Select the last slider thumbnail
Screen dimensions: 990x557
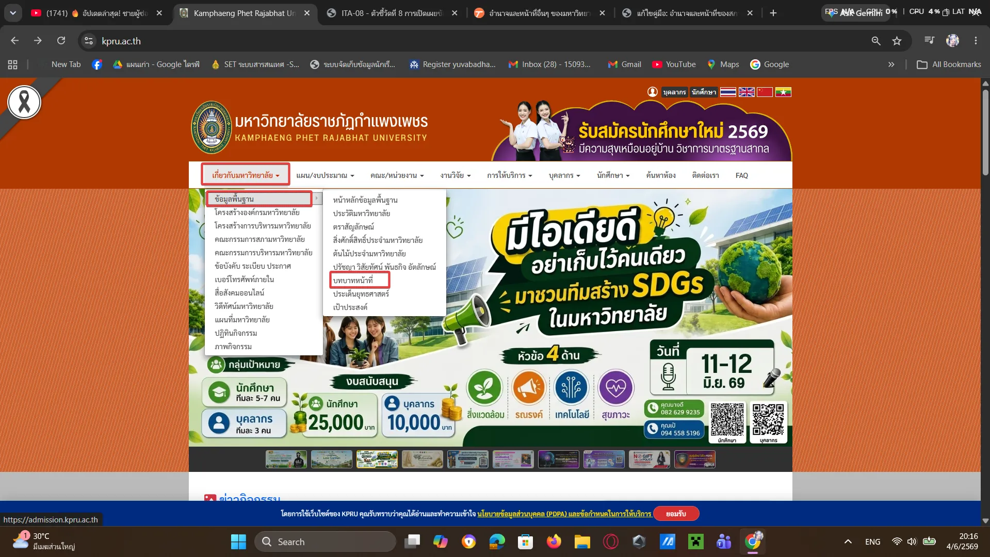click(x=694, y=459)
